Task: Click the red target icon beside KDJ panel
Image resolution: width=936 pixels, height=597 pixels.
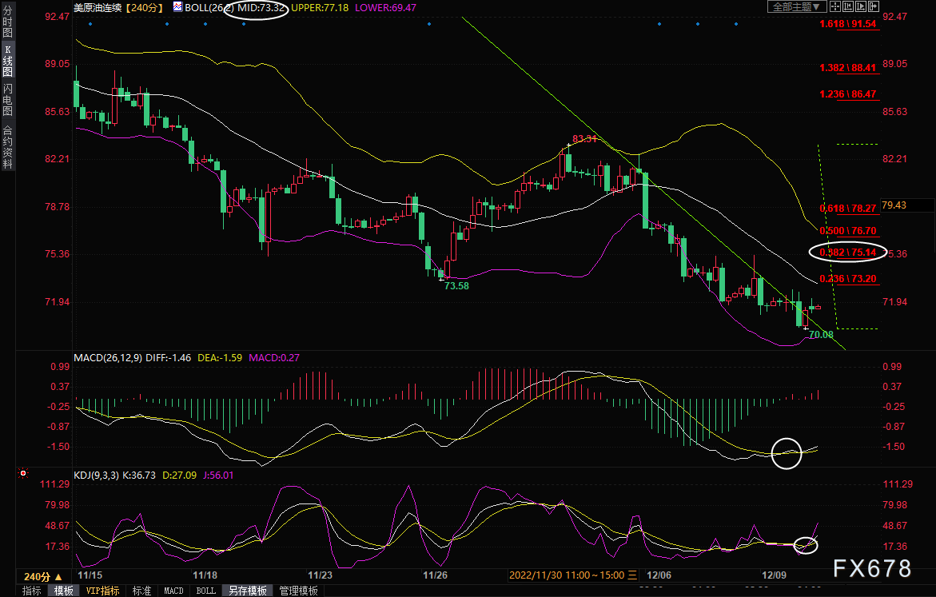Action: click(23, 473)
